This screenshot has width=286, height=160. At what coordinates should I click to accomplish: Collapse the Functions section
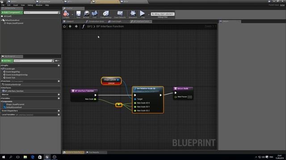[x=1, y=81]
